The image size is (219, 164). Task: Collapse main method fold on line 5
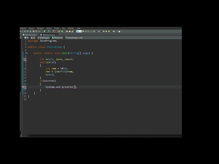tap(27, 53)
